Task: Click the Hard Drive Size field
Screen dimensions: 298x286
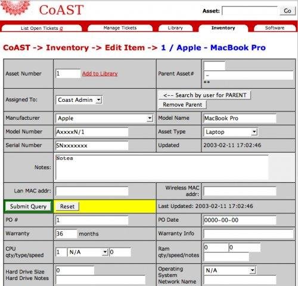Action: [75, 271]
